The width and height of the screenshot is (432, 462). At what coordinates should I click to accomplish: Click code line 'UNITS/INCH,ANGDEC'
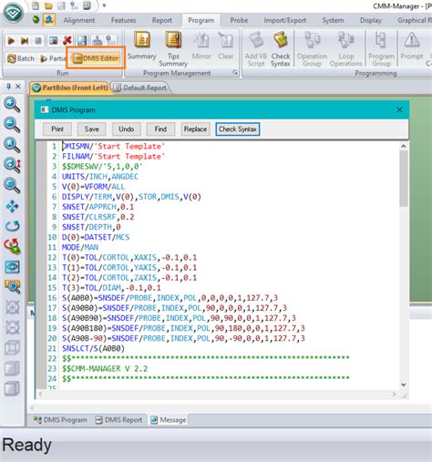pos(100,177)
